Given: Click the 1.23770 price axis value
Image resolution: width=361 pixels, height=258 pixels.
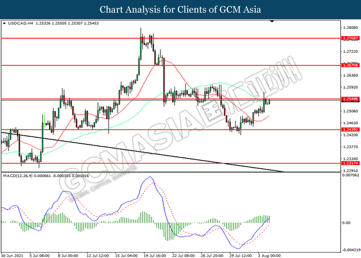Looking at the screenshot, I should [x=350, y=147].
